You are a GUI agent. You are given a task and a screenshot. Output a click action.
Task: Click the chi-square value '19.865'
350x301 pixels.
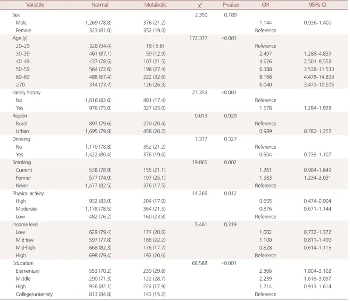(200, 162)
